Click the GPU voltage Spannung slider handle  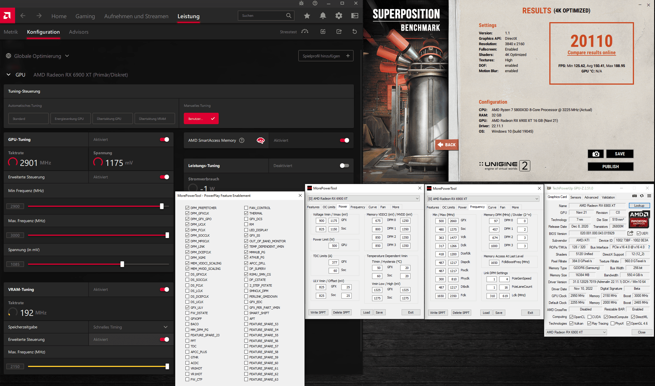(x=122, y=264)
